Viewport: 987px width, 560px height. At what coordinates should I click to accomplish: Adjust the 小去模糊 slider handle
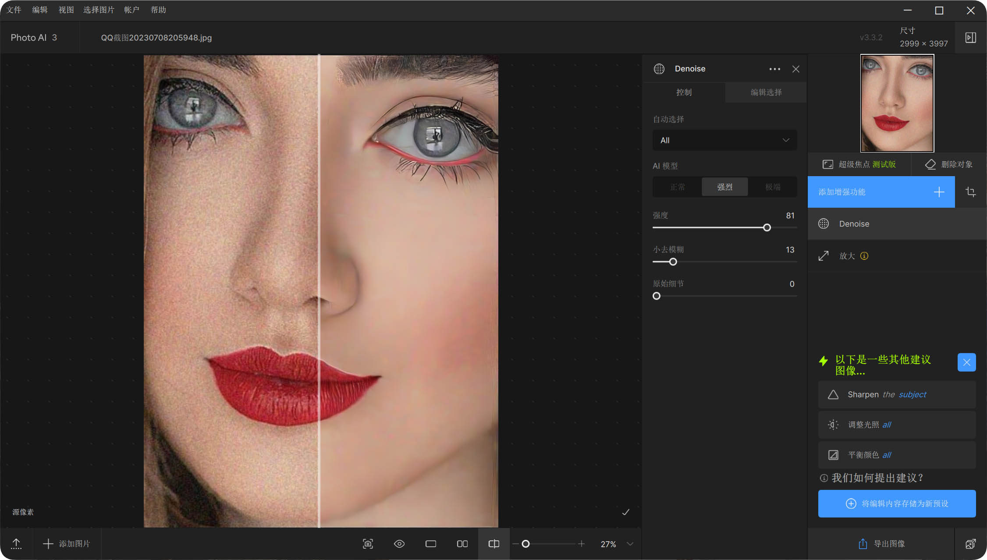click(x=673, y=262)
